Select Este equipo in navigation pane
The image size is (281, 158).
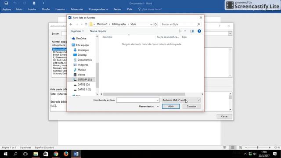(80, 45)
